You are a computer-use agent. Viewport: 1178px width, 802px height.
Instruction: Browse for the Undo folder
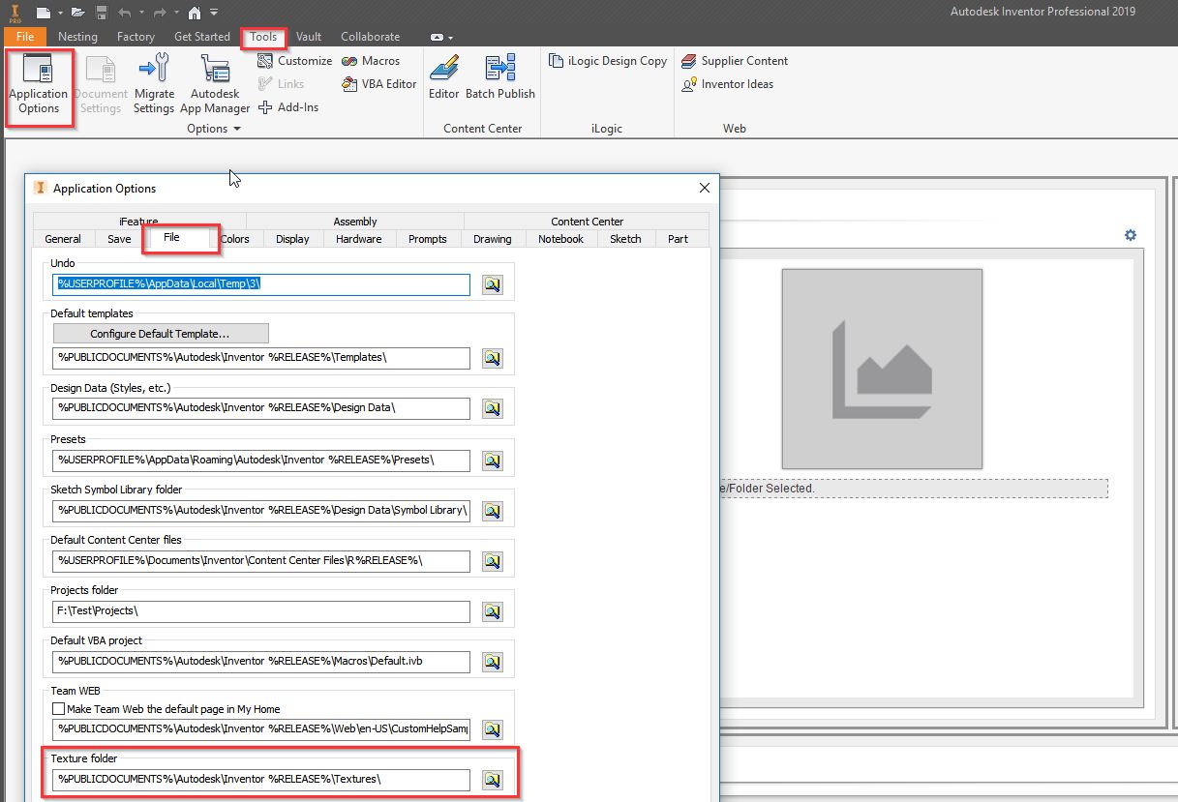[493, 284]
